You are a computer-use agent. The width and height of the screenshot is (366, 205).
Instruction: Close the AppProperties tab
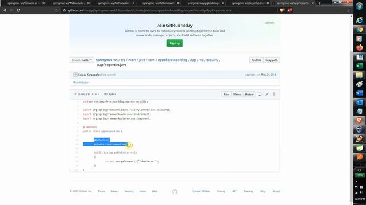[x=313, y=3]
